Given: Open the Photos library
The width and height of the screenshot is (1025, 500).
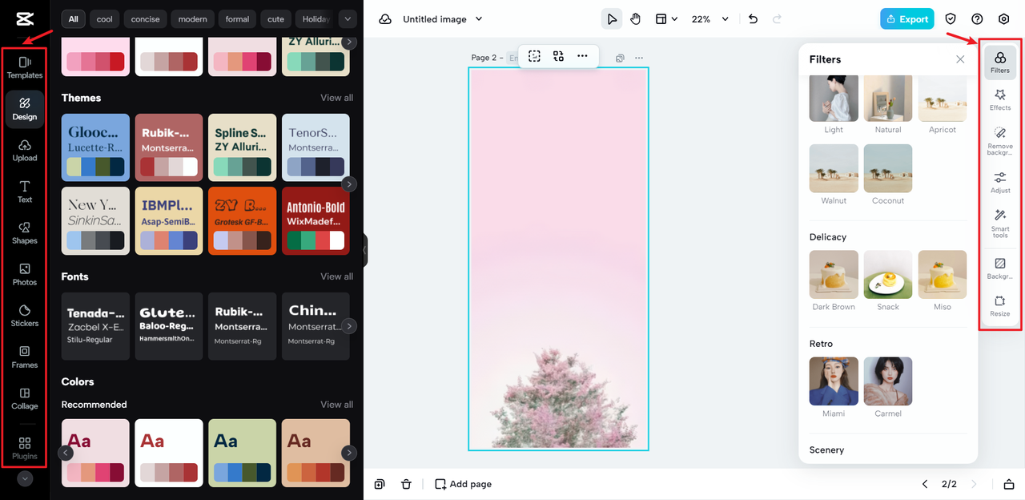Looking at the screenshot, I should coord(24,275).
